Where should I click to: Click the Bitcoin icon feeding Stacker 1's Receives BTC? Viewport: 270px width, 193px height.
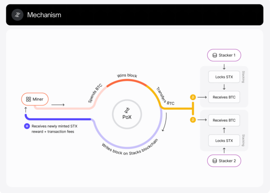point(193,97)
